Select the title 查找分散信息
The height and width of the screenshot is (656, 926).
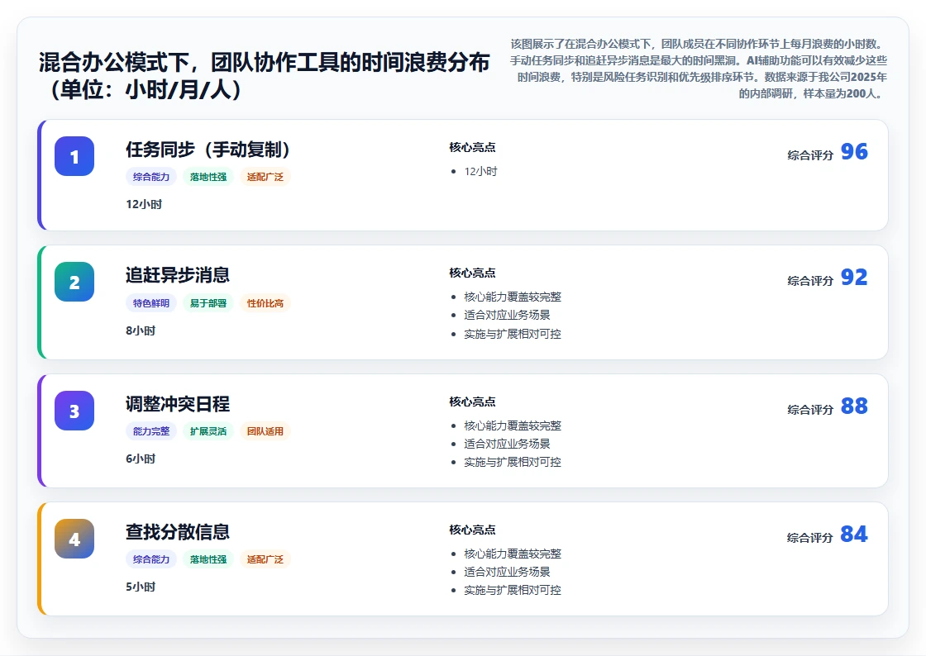(x=177, y=532)
